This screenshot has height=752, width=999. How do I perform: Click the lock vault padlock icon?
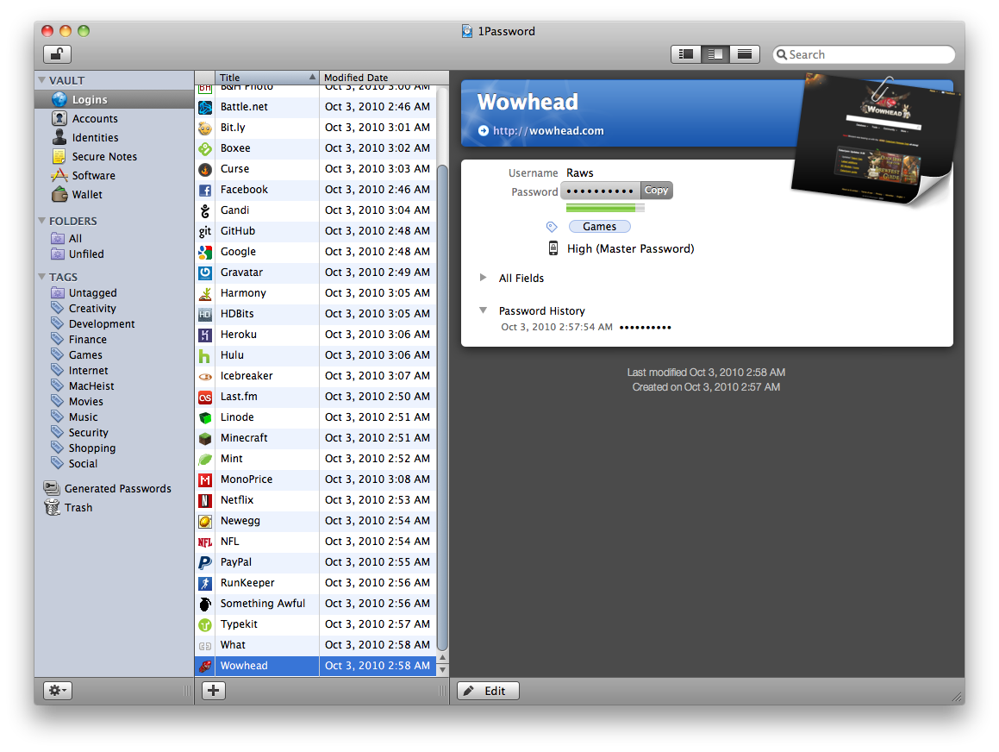click(x=57, y=54)
